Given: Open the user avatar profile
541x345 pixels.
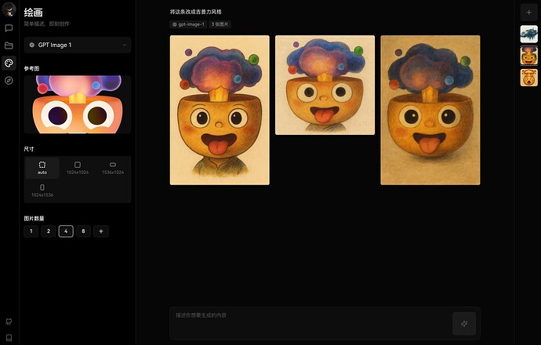Looking at the screenshot, I should 9,9.
